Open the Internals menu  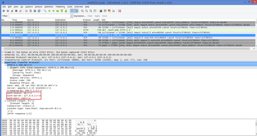point(79,7)
